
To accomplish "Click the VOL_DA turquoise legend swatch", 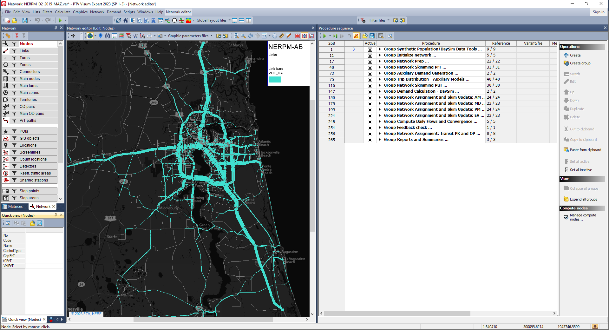I will point(275,80).
